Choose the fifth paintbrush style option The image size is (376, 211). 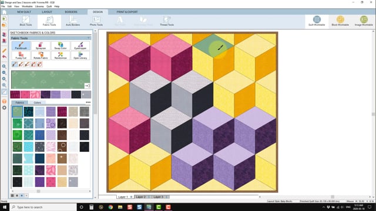[39, 64]
